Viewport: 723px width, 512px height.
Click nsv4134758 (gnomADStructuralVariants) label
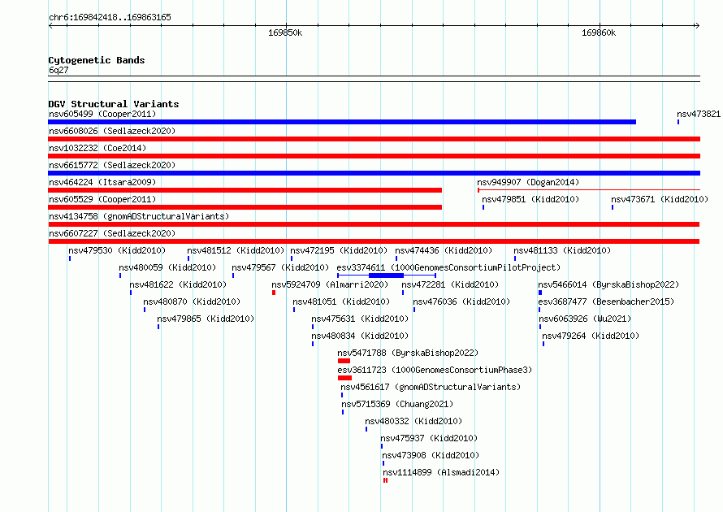(139, 216)
